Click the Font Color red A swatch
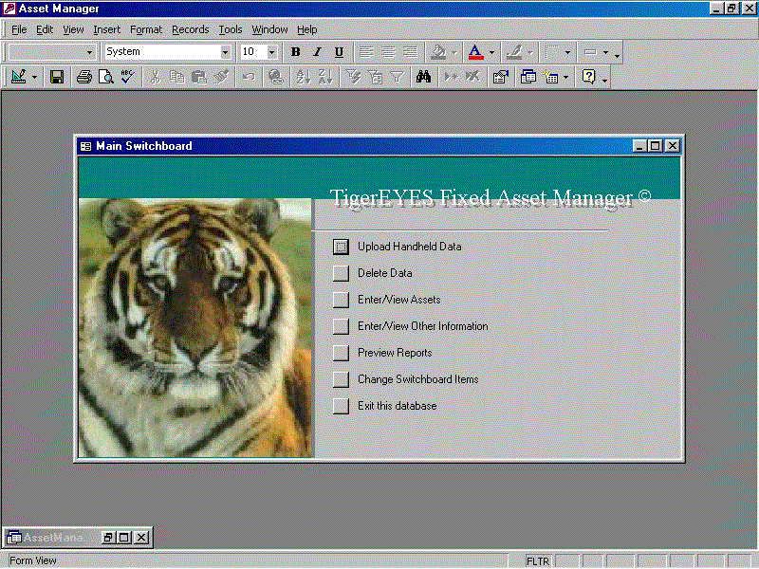This screenshot has width=759, height=569. click(x=476, y=52)
